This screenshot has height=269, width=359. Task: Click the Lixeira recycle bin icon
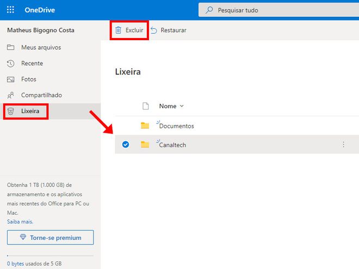[10, 111]
